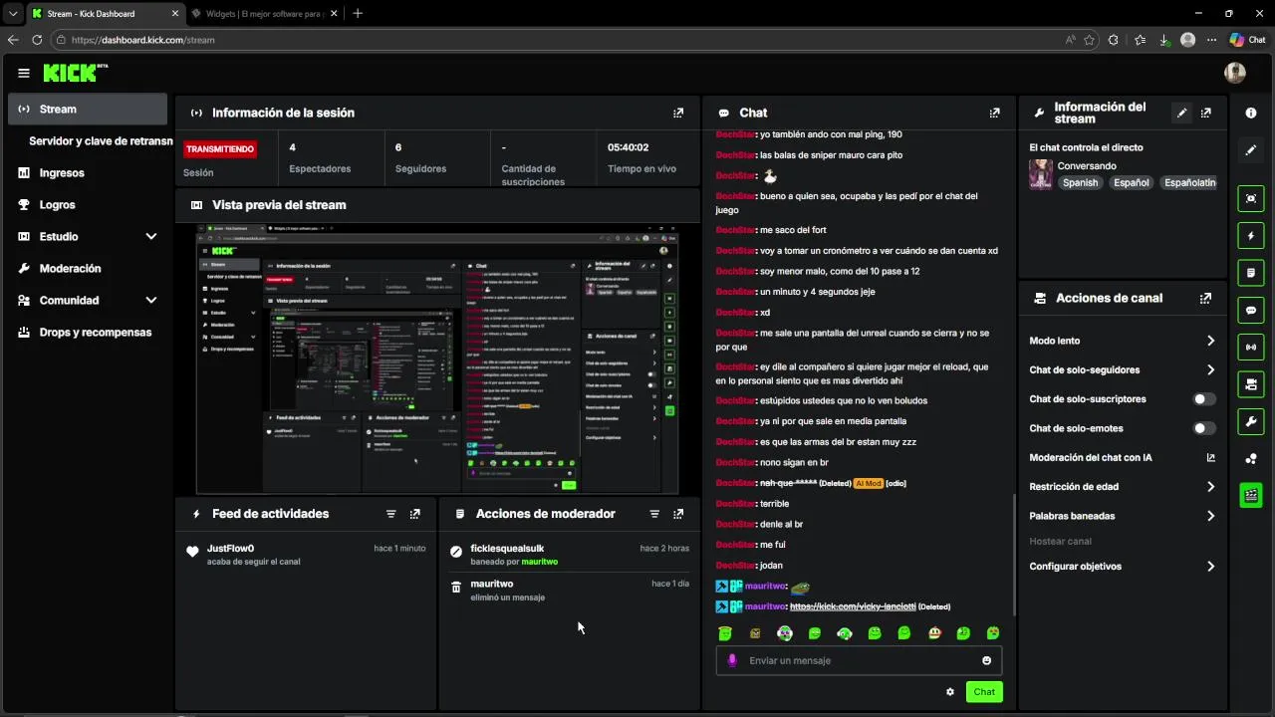Open the deleted kick.com/vicky-lanciotti link
The height and width of the screenshot is (717, 1275).
pyautogui.click(x=852, y=606)
